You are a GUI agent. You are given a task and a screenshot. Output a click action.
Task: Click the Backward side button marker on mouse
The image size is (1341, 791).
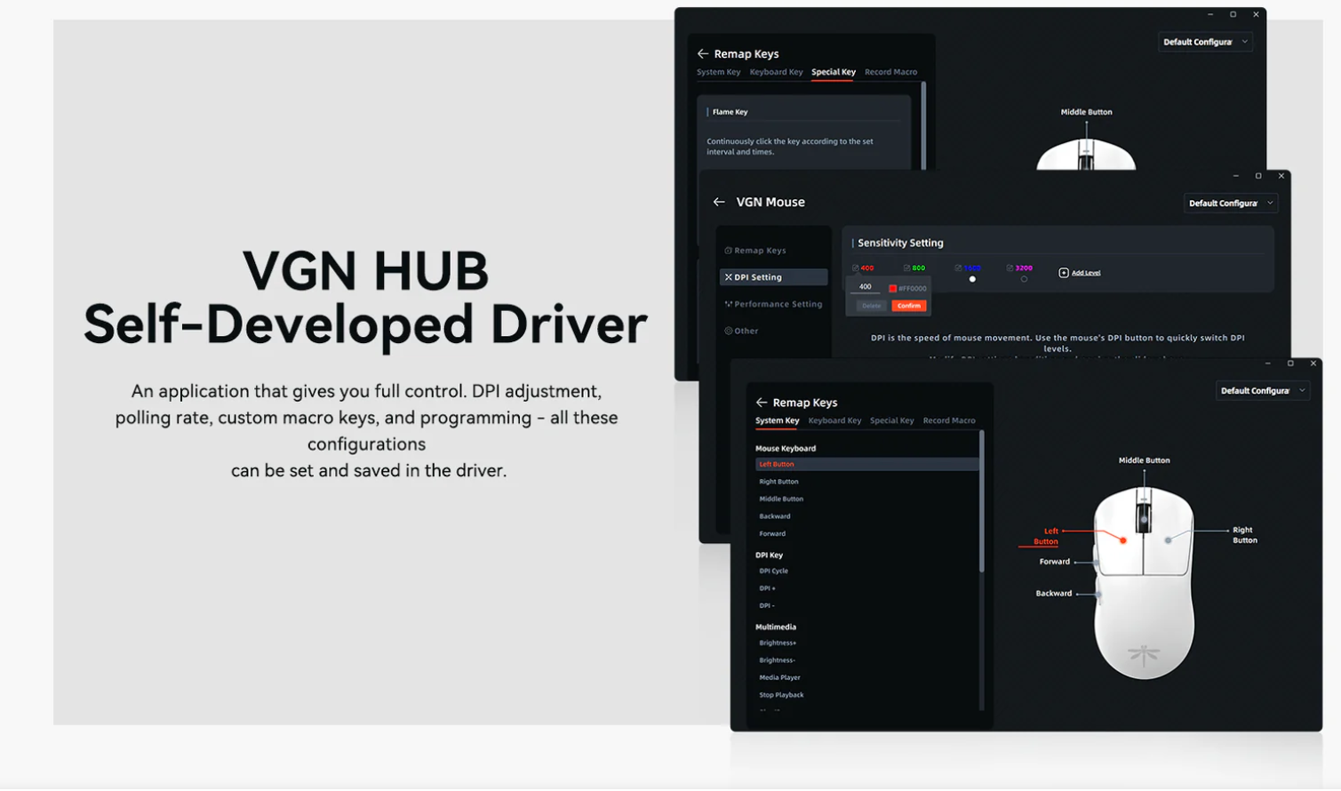(x=1099, y=594)
